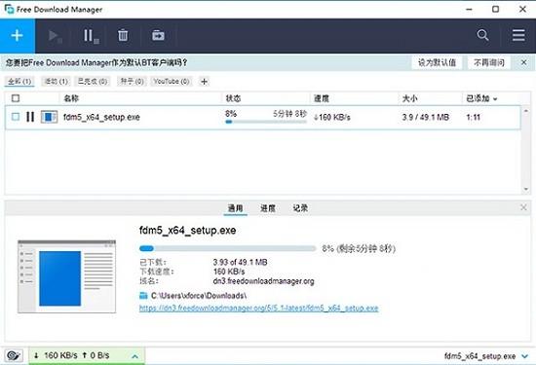Viewport: 536px width, 365px height.
Task: Click the 8% progress bar in list row
Action: click(x=266, y=122)
